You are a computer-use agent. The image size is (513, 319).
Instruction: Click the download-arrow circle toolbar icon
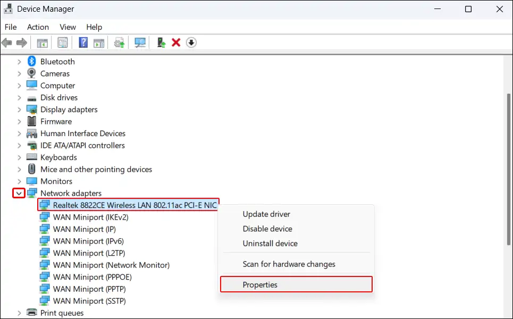tap(191, 43)
